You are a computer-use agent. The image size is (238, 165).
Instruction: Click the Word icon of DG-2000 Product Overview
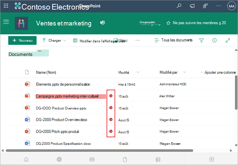pyautogui.click(x=27, y=120)
